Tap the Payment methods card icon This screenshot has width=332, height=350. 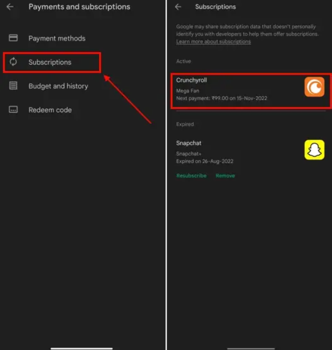coord(13,38)
